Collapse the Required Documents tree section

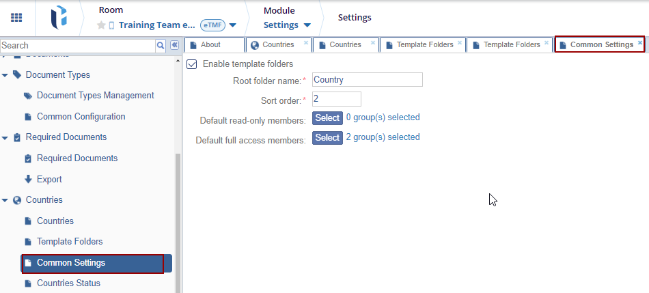pyautogui.click(x=5, y=138)
